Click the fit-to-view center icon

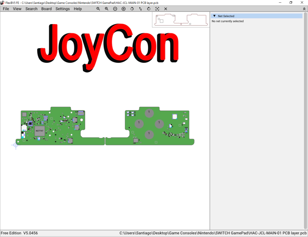[157, 9]
